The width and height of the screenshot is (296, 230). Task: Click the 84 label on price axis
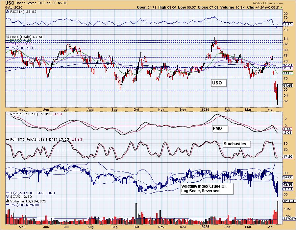pyautogui.click(x=285, y=39)
